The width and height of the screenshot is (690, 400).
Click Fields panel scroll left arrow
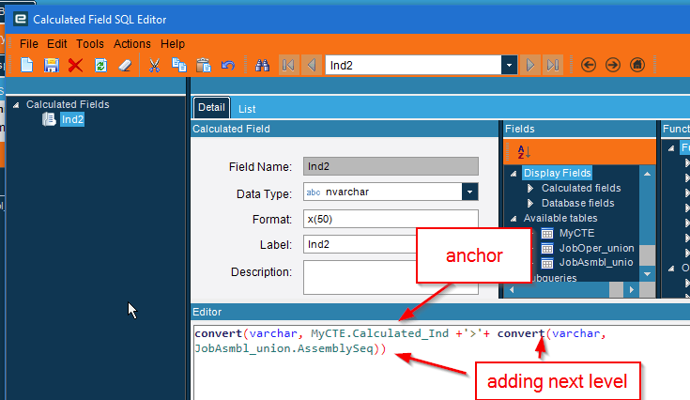tap(512, 289)
